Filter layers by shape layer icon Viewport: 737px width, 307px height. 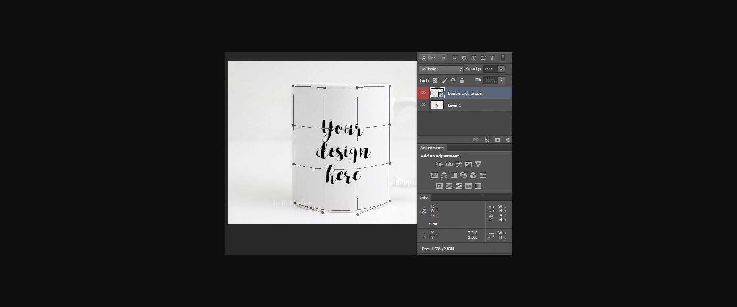pyautogui.click(x=483, y=58)
